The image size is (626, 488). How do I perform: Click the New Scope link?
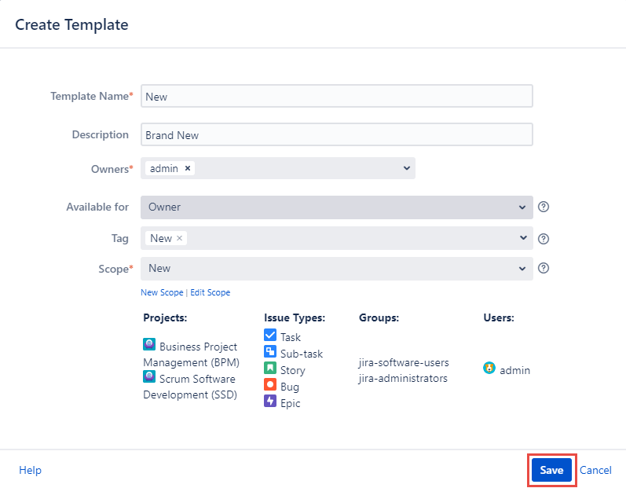point(161,292)
